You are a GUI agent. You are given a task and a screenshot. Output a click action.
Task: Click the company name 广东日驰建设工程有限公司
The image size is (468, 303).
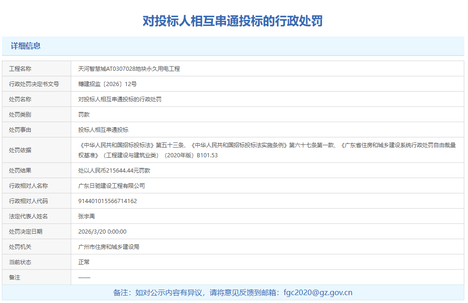coord(111,186)
